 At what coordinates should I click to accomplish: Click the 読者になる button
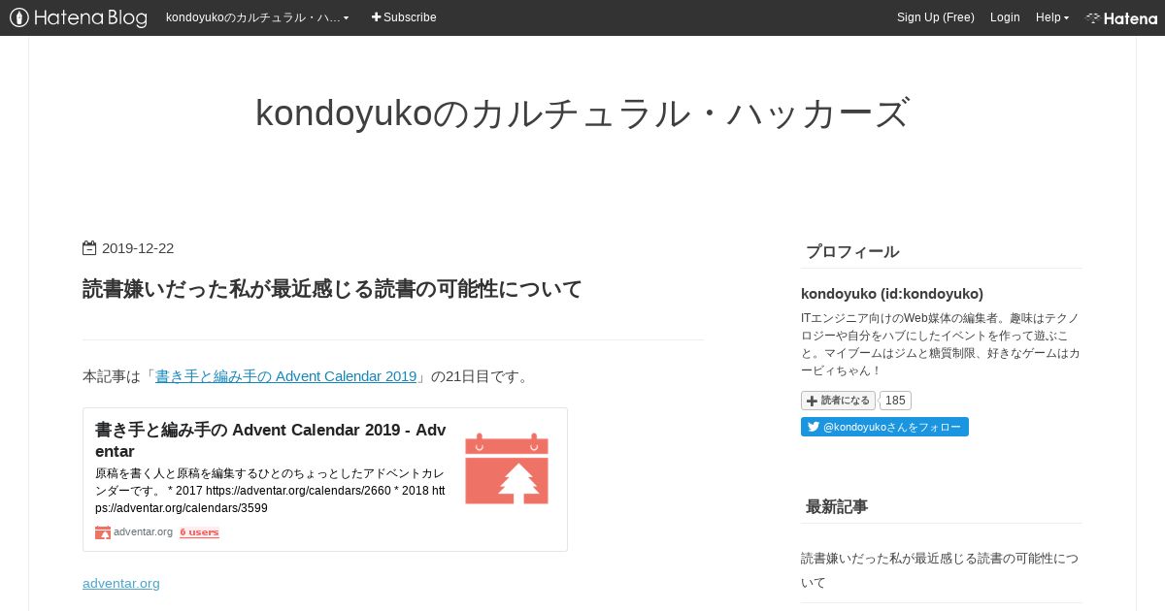838,401
